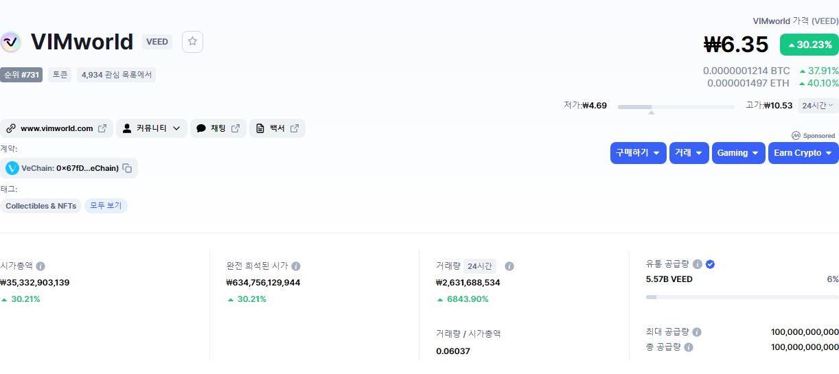Click the 4,934 관심 목록에서 badge
Viewport: 839px width, 374px height.
click(116, 75)
